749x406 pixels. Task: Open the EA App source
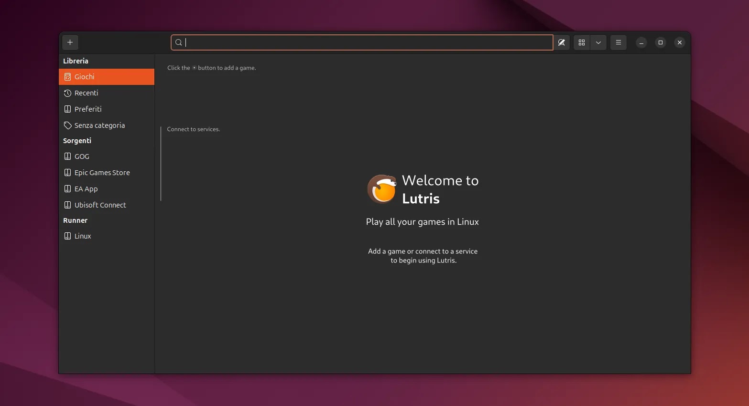pyautogui.click(x=107, y=189)
